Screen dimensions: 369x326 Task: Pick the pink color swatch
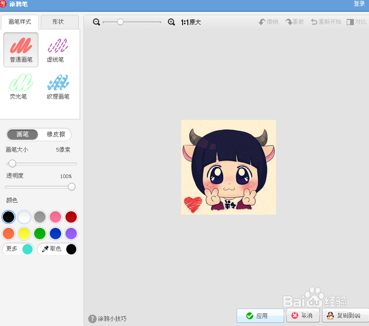point(55,217)
